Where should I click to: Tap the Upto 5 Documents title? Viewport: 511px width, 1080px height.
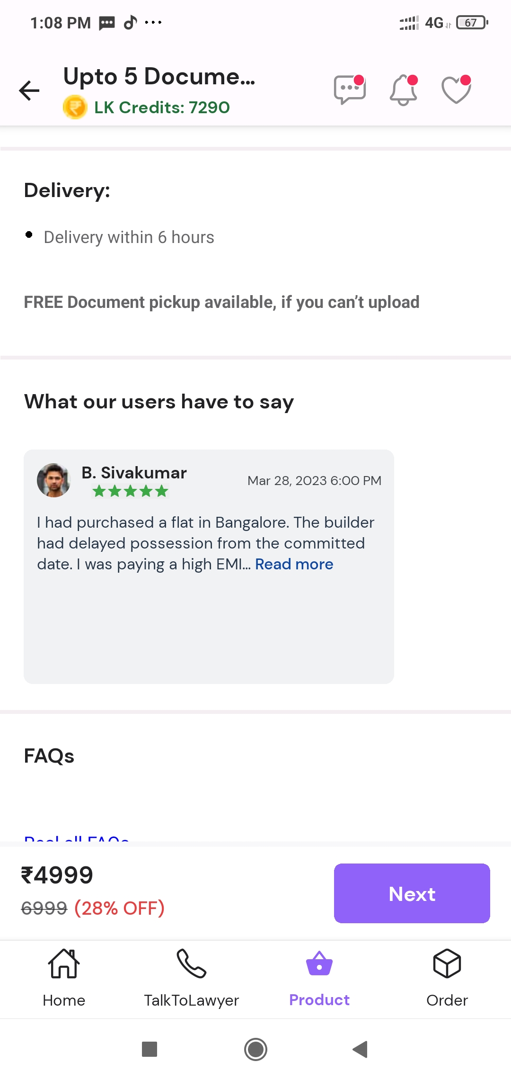coord(159,76)
